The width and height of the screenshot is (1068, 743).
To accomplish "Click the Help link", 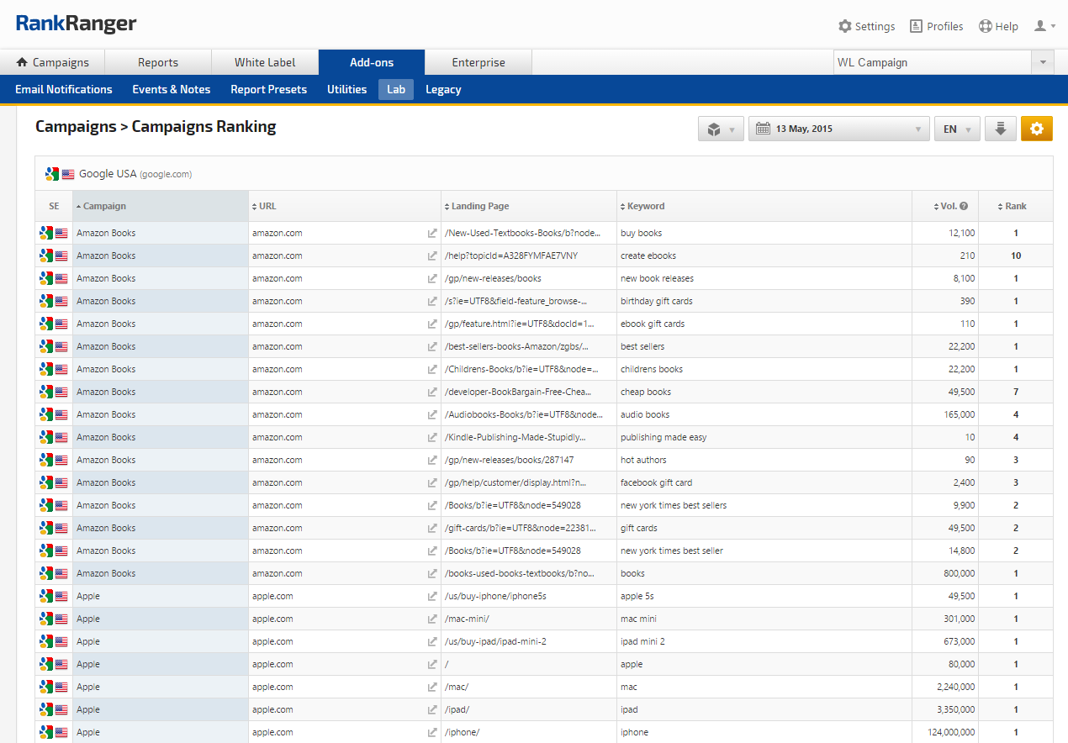I will [998, 26].
